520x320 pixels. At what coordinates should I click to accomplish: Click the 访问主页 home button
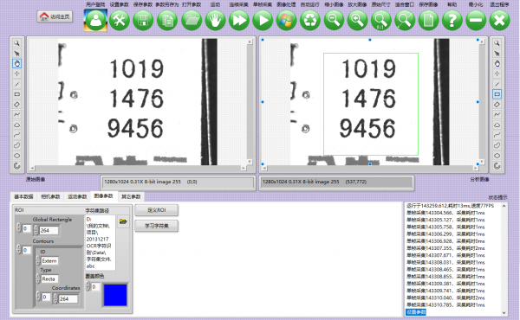click(x=55, y=16)
